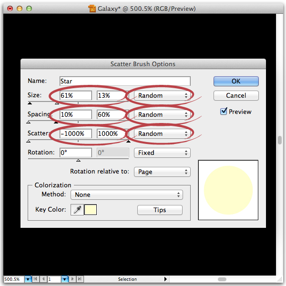The width and height of the screenshot is (286, 286).
Task: Click the Scatter field showing 1000%
Action: [112, 133]
